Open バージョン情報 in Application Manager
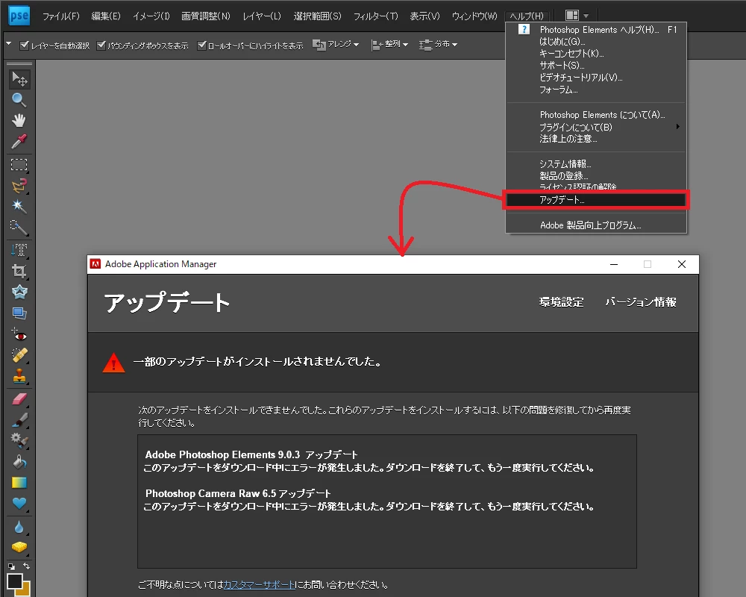Screen dimensions: 746x597 (640, 301)
